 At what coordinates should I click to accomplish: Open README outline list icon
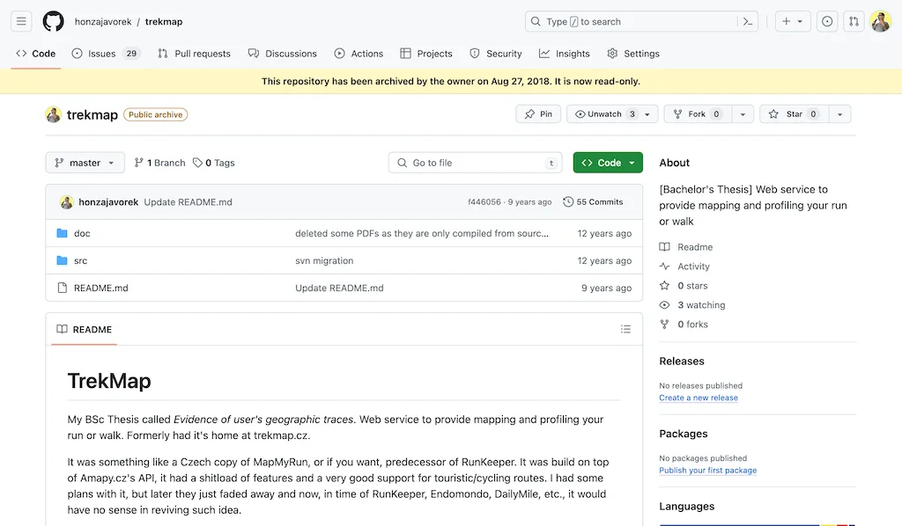pos(626,329)
